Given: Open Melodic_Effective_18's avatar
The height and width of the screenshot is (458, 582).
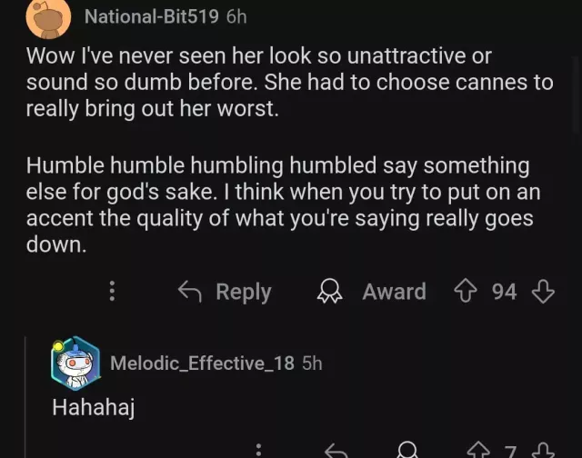Looking at the screenshot, I should (75, 362).
